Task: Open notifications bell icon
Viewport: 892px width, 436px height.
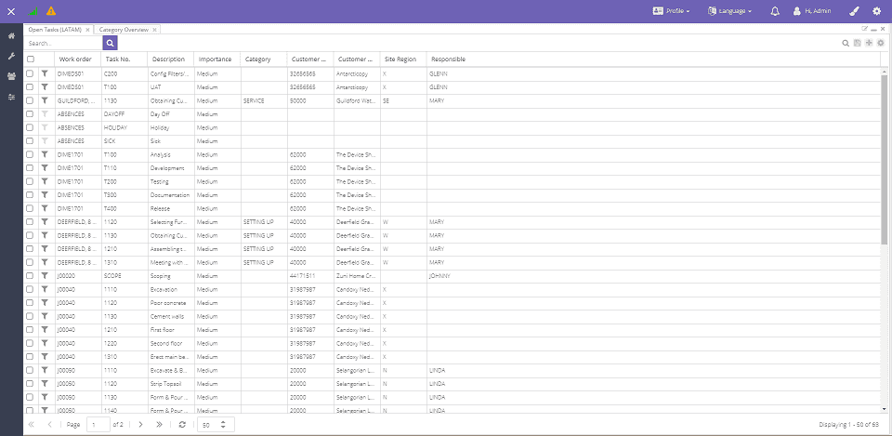Action: tap(775, 11)
